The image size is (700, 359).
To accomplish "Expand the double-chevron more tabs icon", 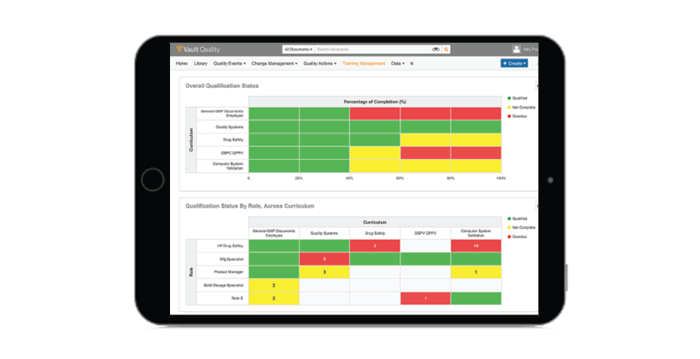I will (x=412, y=64).
